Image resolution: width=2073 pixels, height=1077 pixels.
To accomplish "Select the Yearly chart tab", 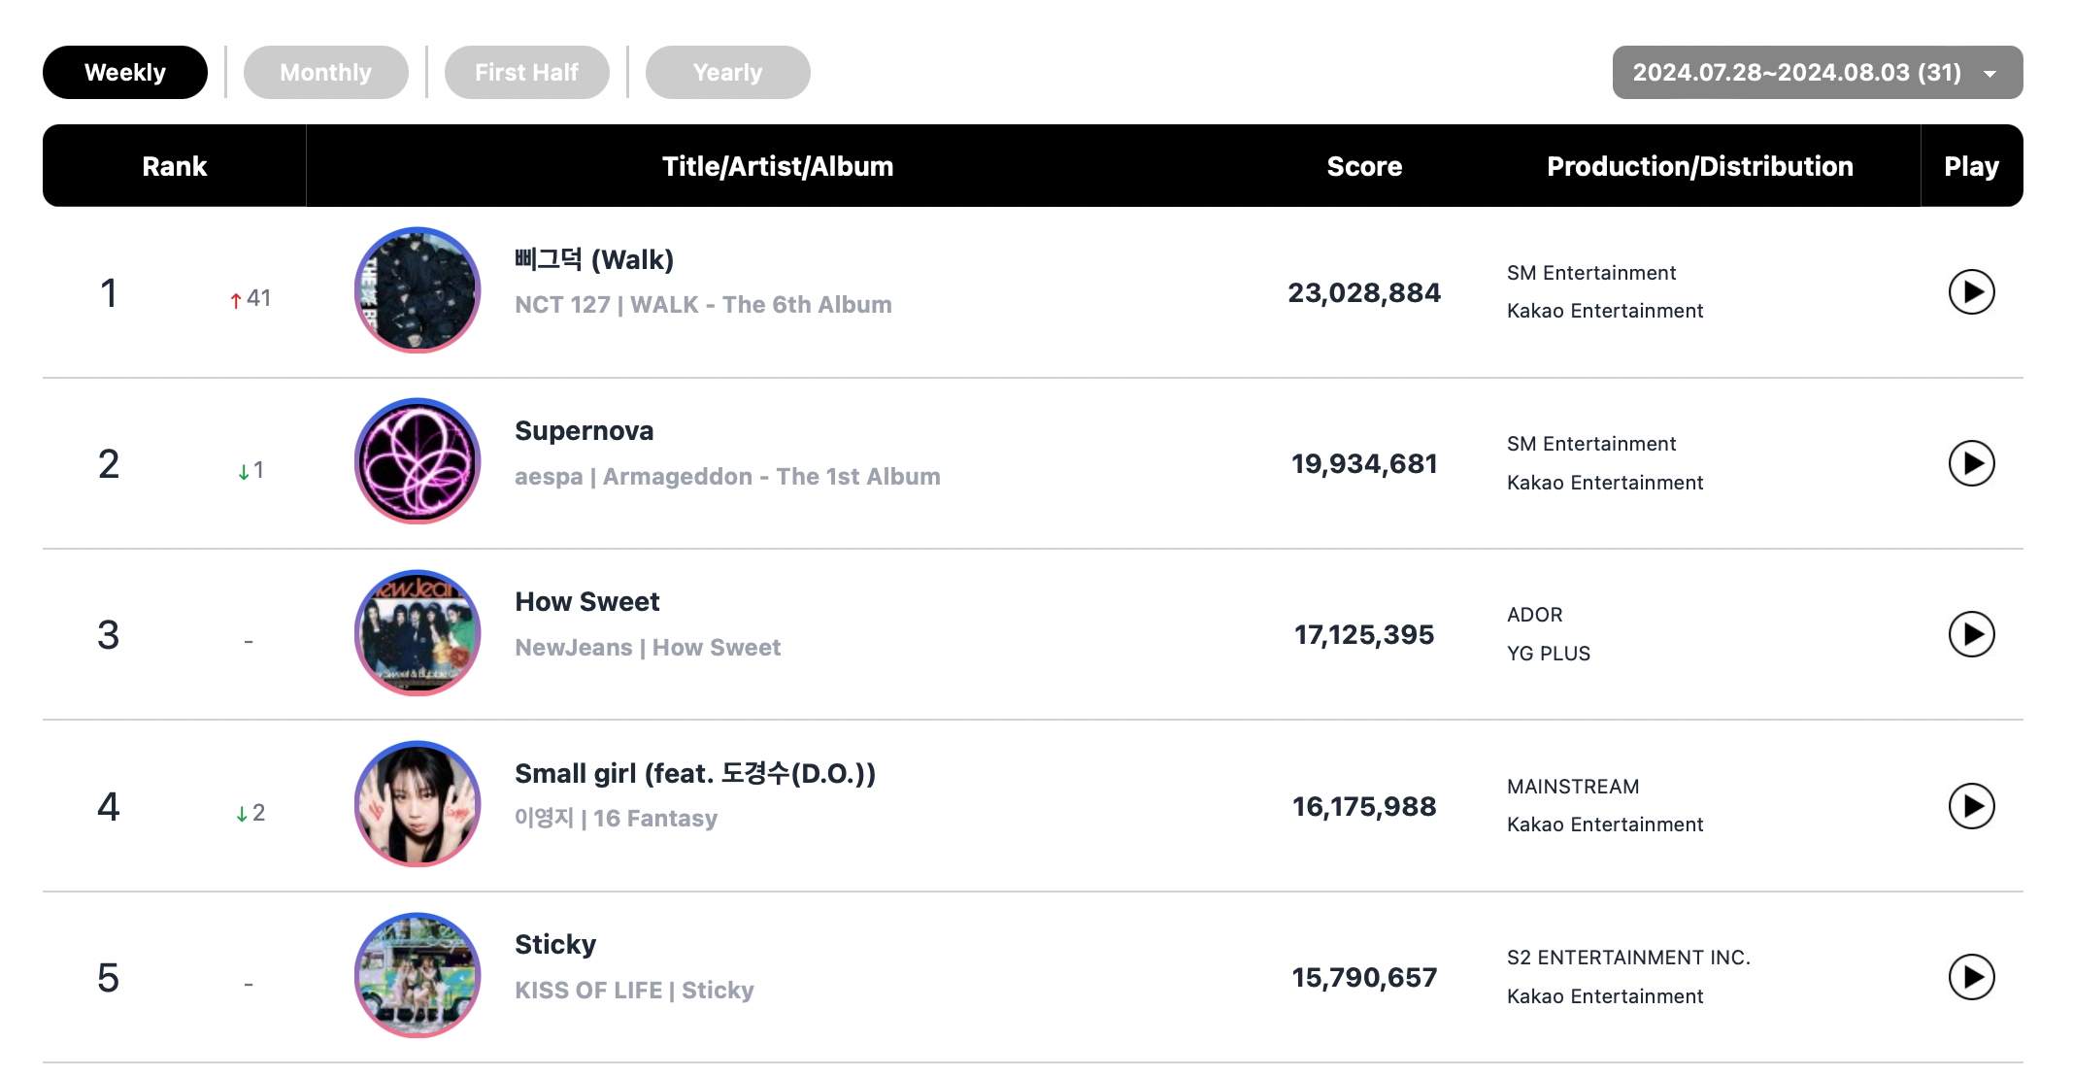I will 728,34.
